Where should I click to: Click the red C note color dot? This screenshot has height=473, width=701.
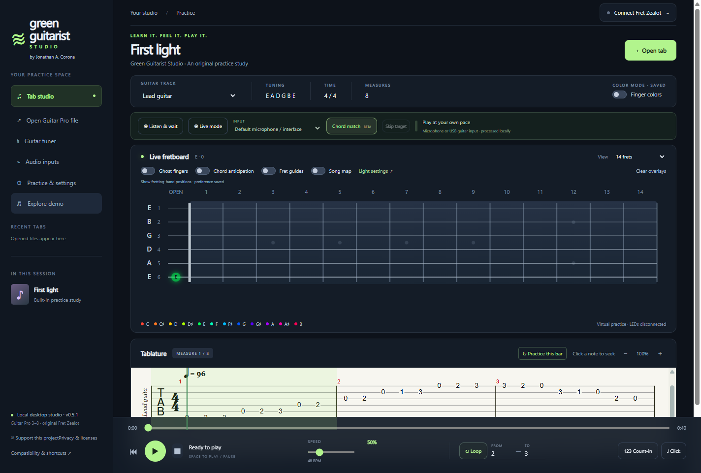(x=142, y=324)
